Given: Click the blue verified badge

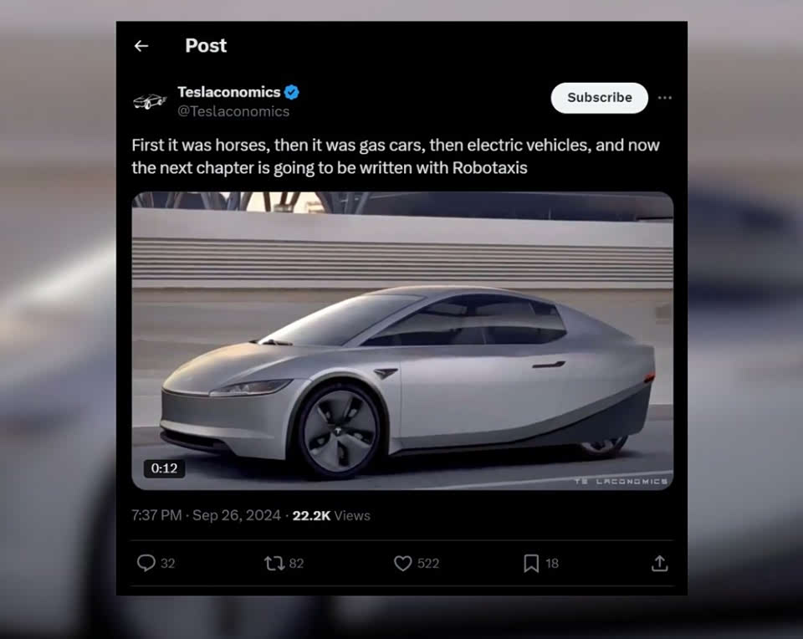Looking at the screenshot, I should [x=291, y=92].
